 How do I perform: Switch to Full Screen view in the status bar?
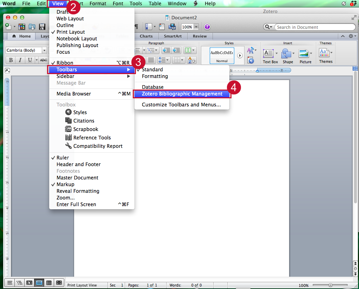point(59,283)
